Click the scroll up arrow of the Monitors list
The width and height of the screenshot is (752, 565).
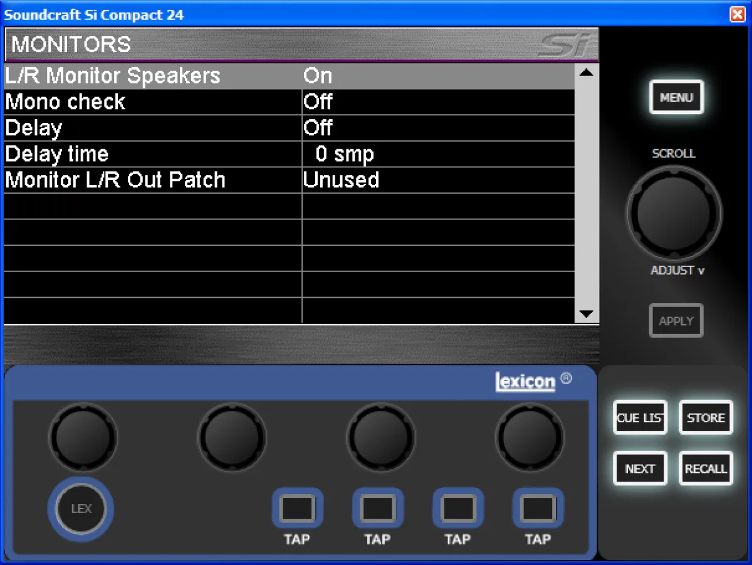[587, 73]
